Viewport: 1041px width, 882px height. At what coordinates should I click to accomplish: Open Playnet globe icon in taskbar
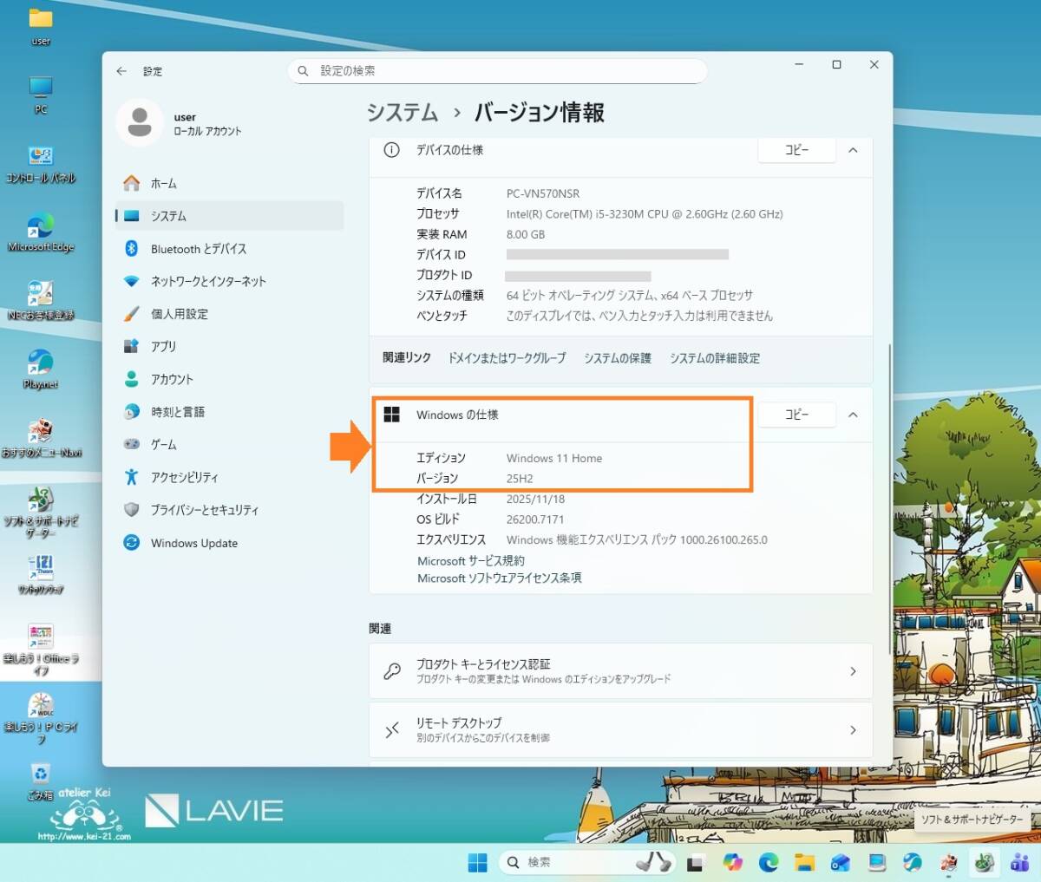913,862
